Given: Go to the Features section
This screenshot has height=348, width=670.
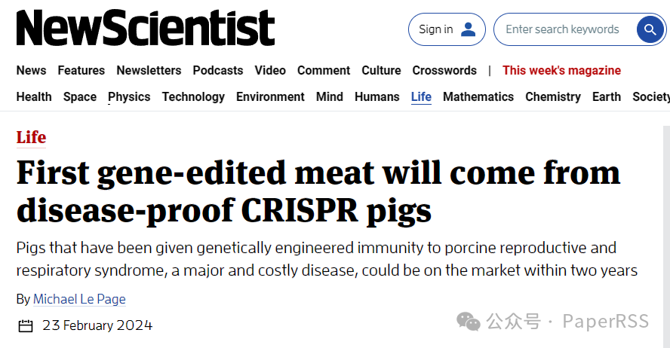Looking at the screenshot, I should coord(81,70).
